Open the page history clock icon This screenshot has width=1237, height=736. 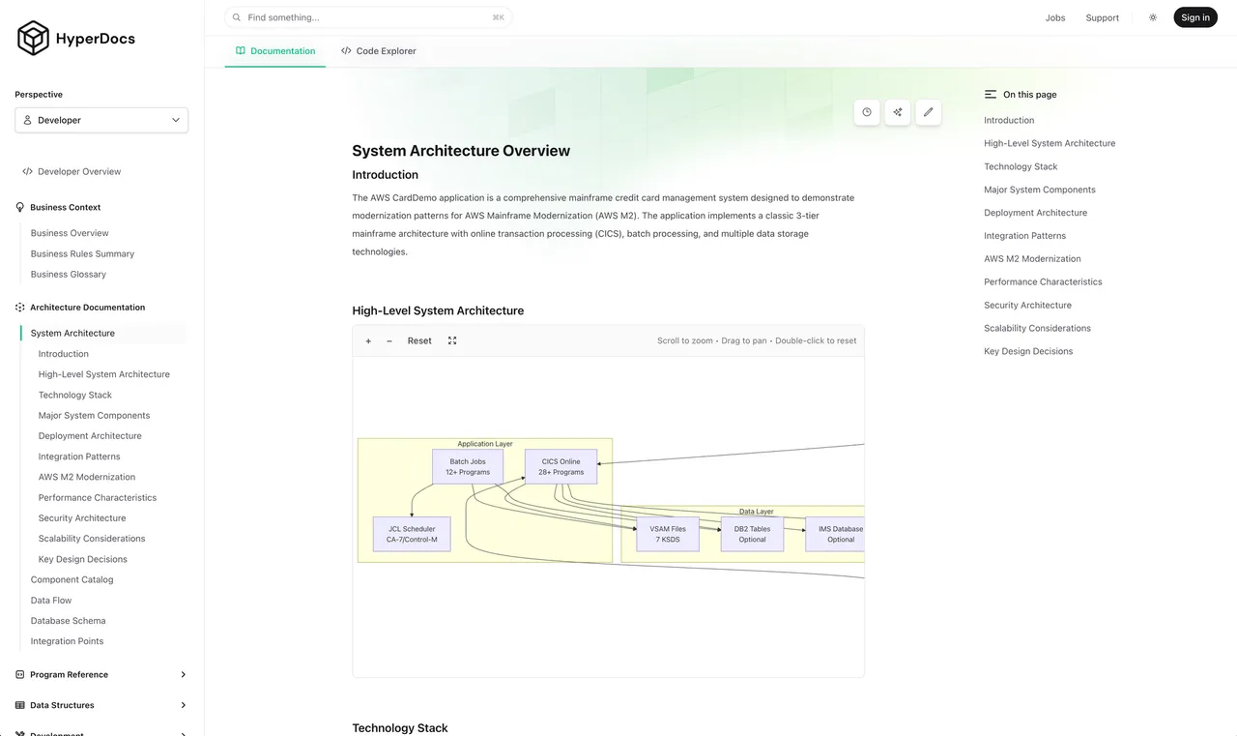click(867, 112)
